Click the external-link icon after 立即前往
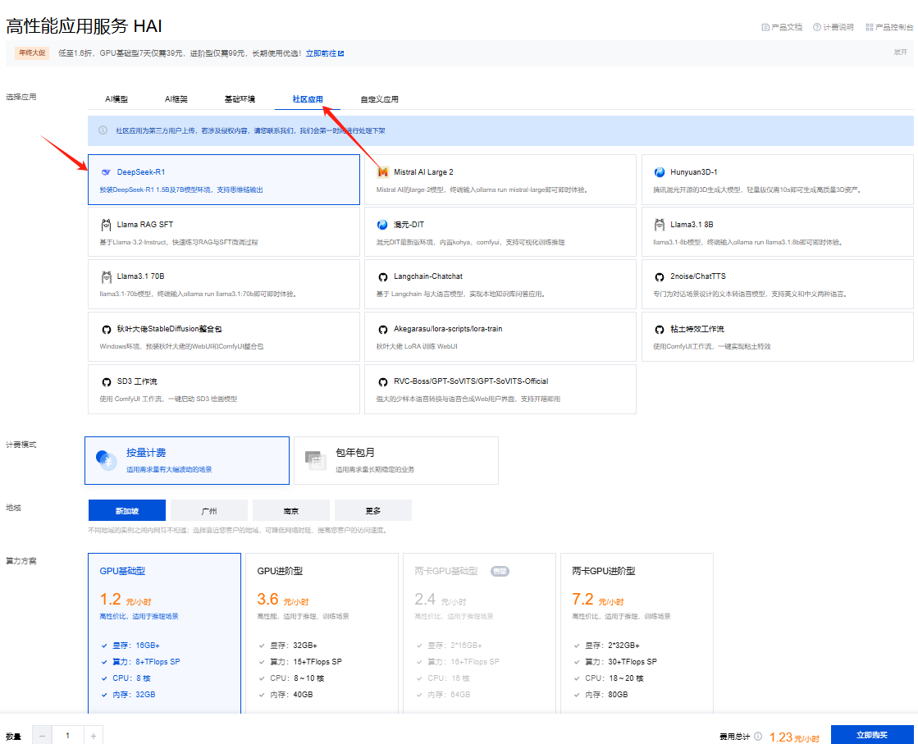 pos(341,53)
